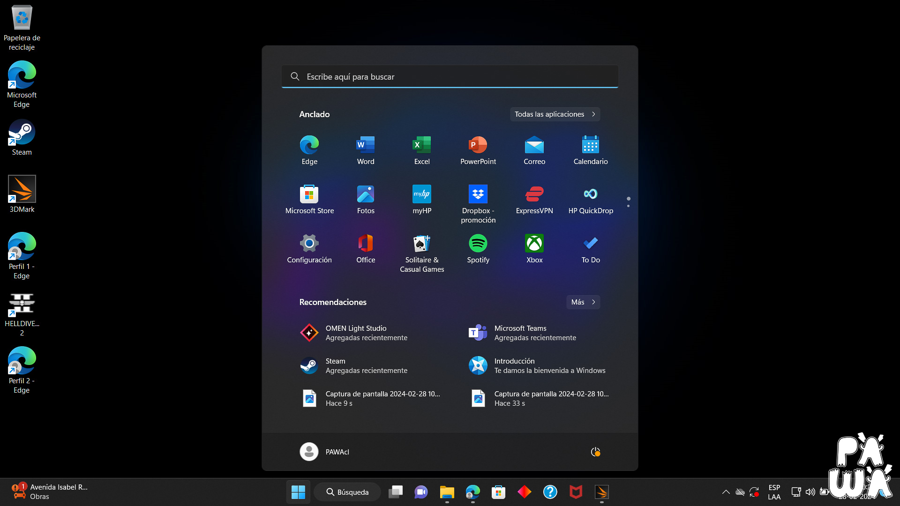Click the Windows Start button on taskbar
This screenshot has width=900, height=506.
[x=298, y=492]
